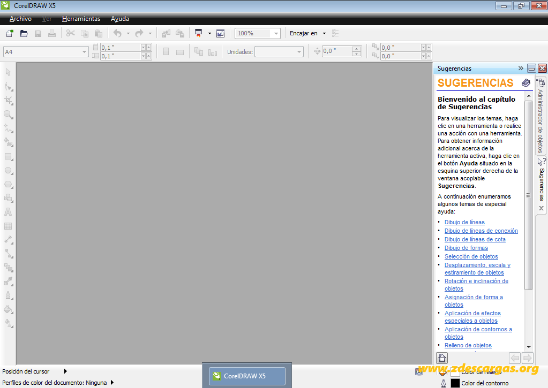Open the Ayuda menu
Image resolution: width=548 pixels, height=388 pixels.
[120, 19]
